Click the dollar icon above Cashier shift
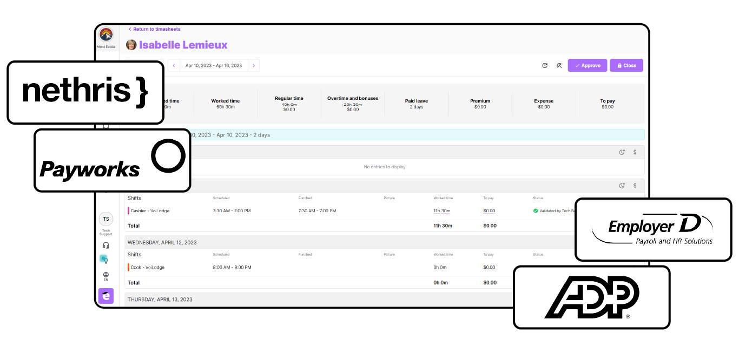This screenshot has height=354, width=739. click(635, 186)
